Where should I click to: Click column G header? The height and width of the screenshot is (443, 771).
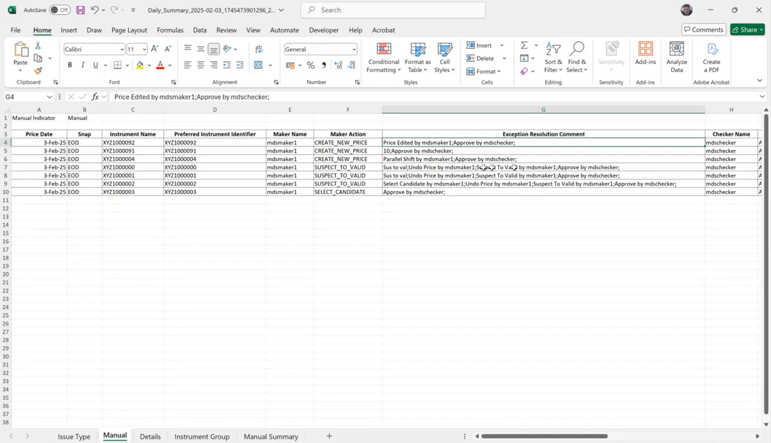click(543, 109)
